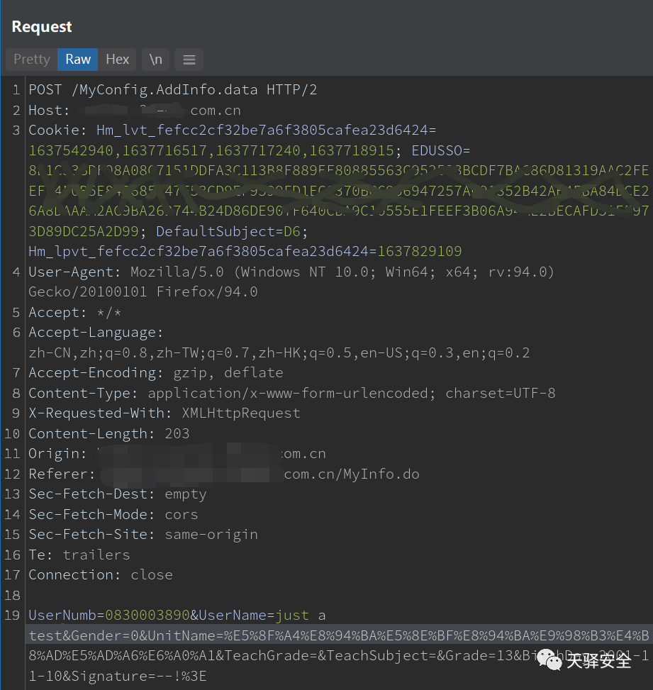
Task: Open the hamburger menu icon beside \n
Action: 189,60
